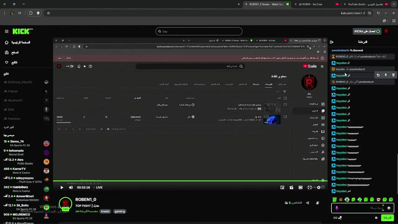The width and height of the screenshot is (398, 224).
Task: Mute the stream volume
Action: point(71,188)
